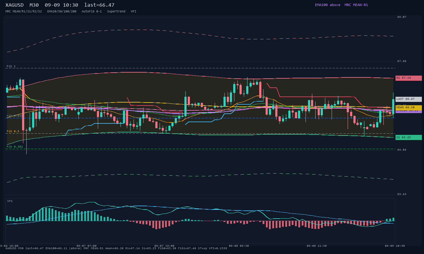This screenshot has height=254, width=424.
Task: Click the "Fib 1" level label
Action: coord(11,66)
